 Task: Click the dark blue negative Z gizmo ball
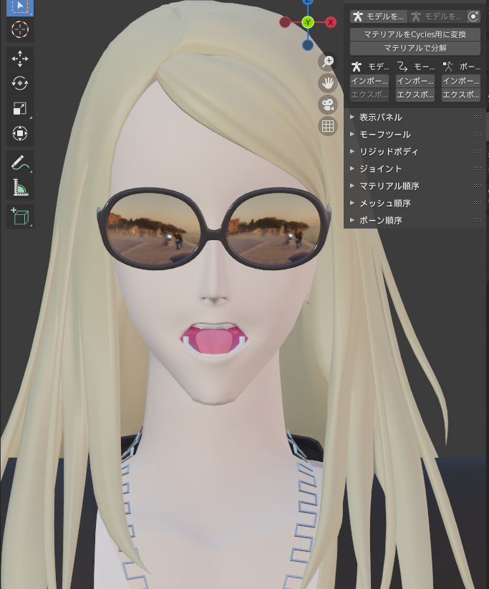coord(308,45)
